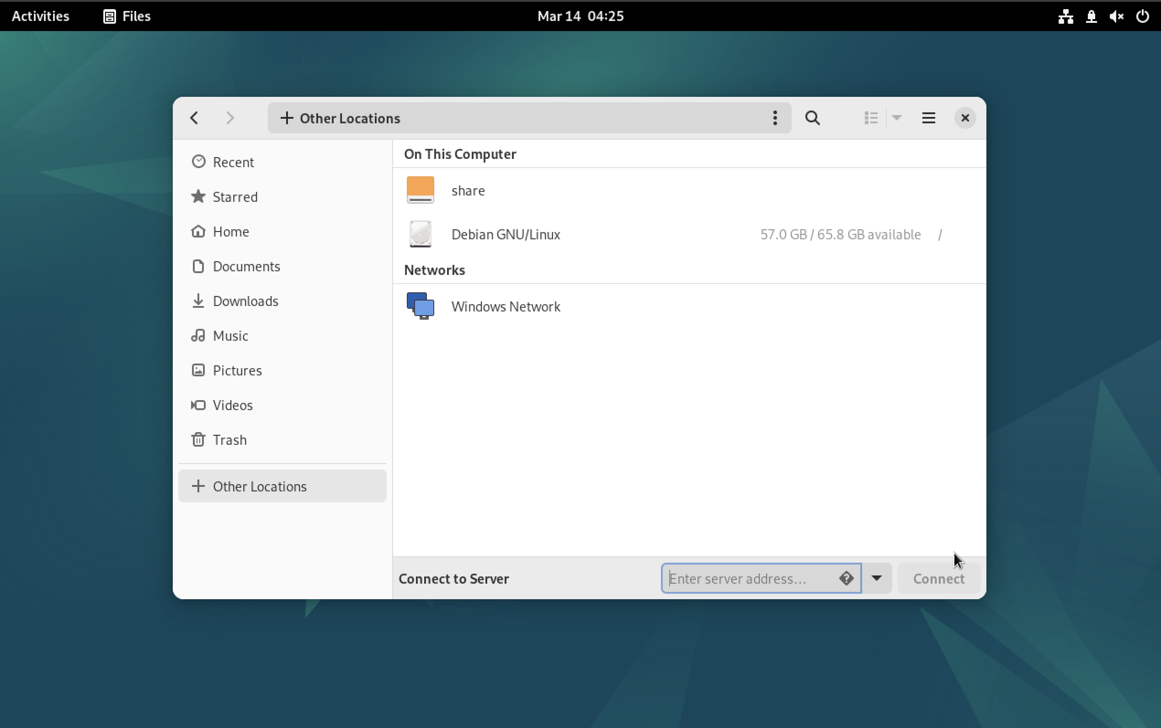This screenshot has width=1161, height=728.
Task: Show server address help diamond icon
Action: coord(847,578)
